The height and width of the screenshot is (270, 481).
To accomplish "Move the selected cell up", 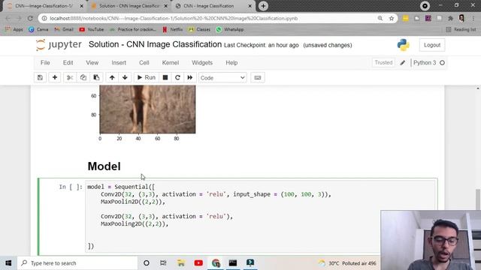I will [x=112, y=77].
